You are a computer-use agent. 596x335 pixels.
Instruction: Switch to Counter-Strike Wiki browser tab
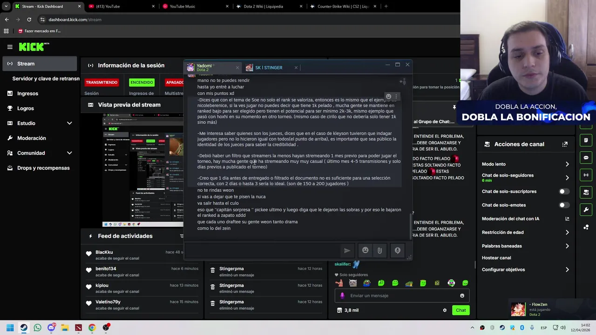(x=343, y=6)
